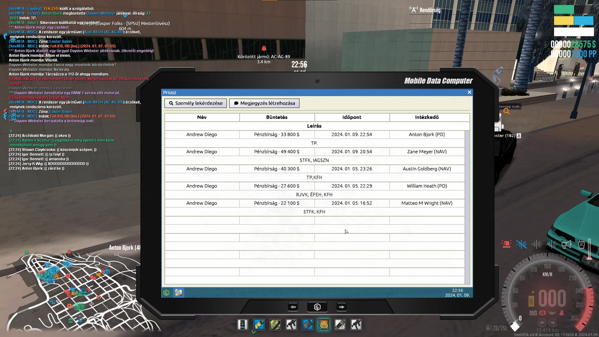This screenshot has height=337, width=599.
Task: Select the 33 800 $ fine row
Action: pos(314,135)
